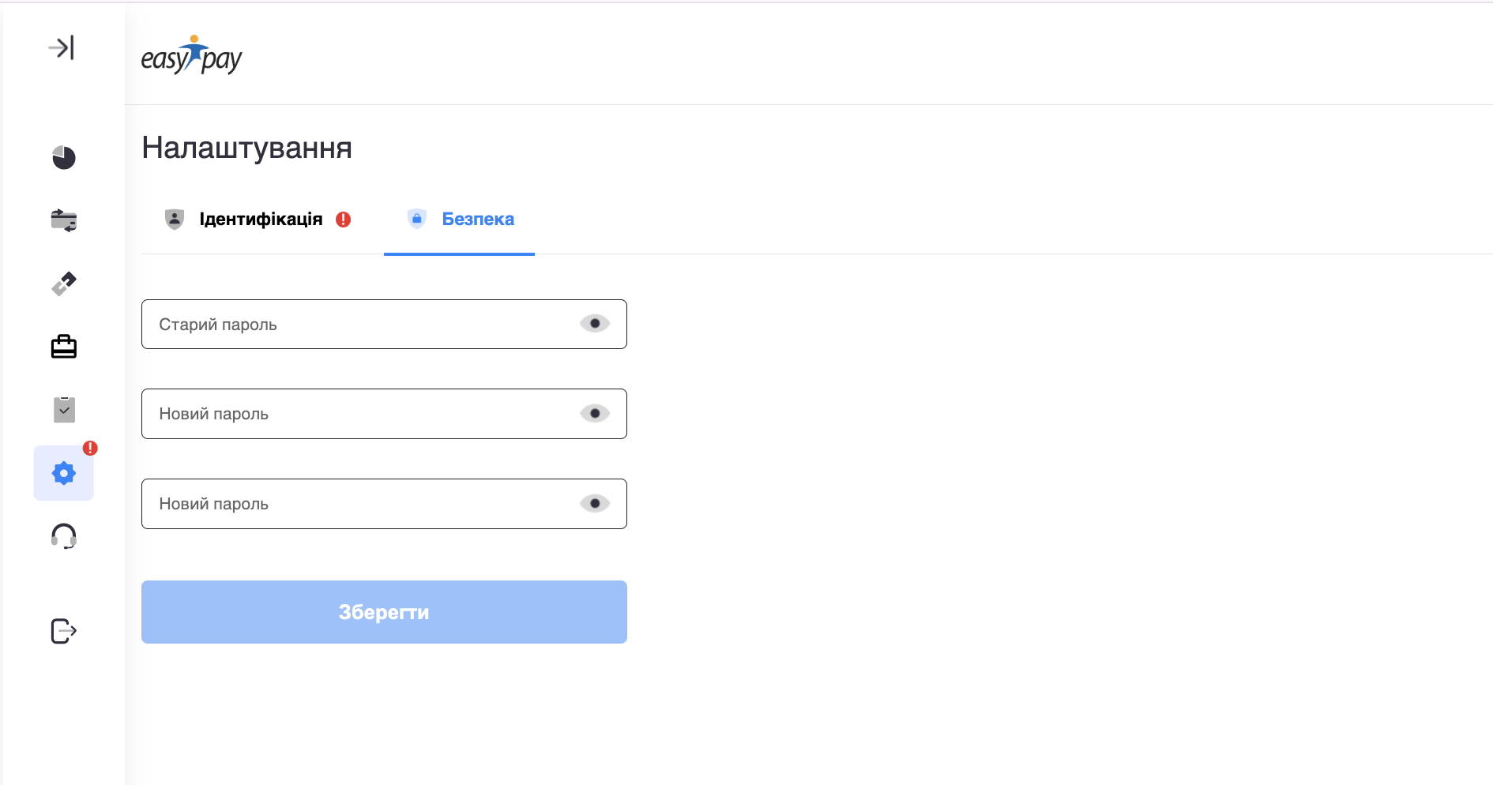Open the briefcase sidebar icon

click(64, 347)
